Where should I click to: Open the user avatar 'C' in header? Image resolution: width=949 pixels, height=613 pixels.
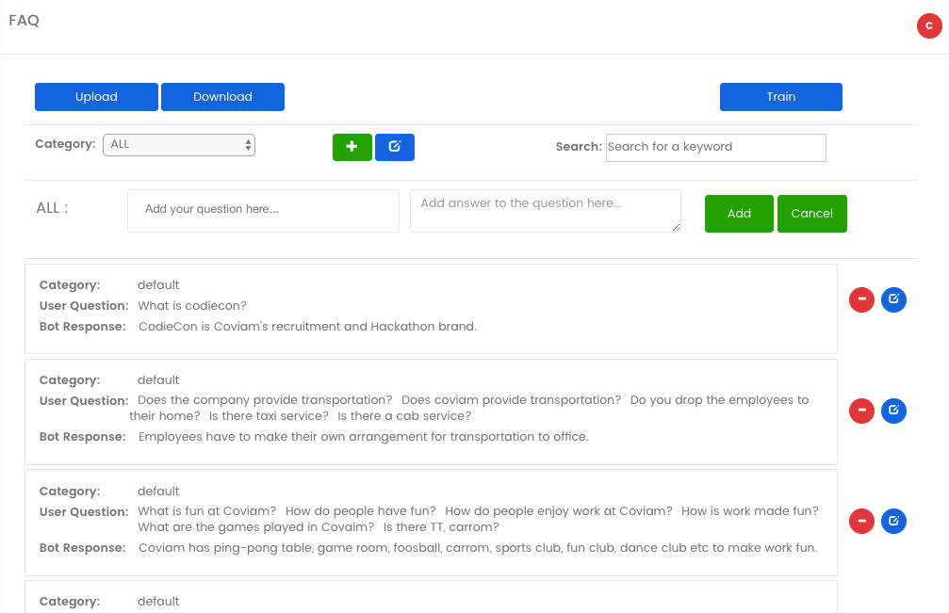tap(929, 26)
